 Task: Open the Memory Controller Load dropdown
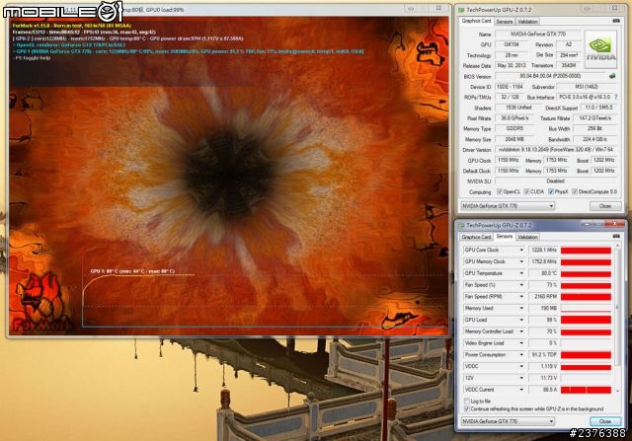521,331
